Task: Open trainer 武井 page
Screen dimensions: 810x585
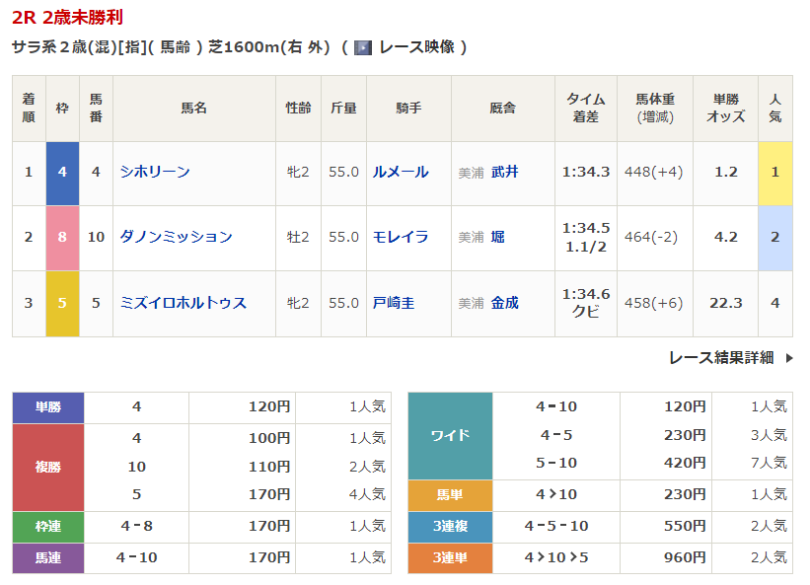Action: point(504,172)
